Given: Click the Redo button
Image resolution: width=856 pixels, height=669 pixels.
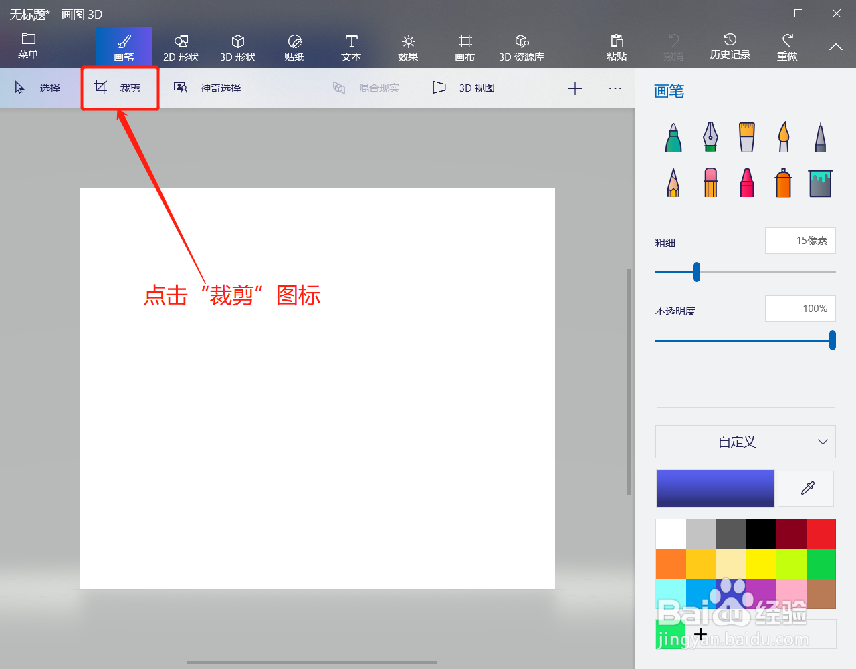Looking at the screenshot, I should coord(787,47).
